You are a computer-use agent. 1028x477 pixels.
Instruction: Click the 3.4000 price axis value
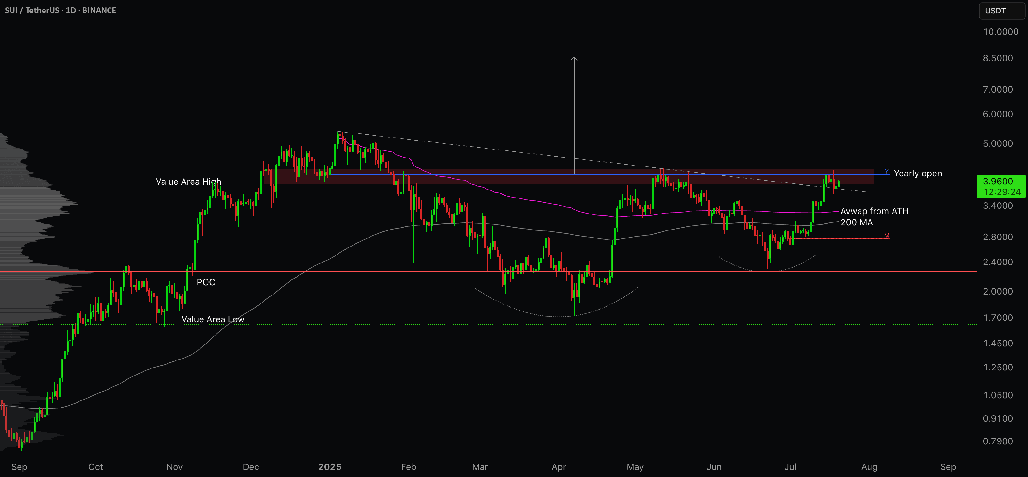tap(998, 206)
